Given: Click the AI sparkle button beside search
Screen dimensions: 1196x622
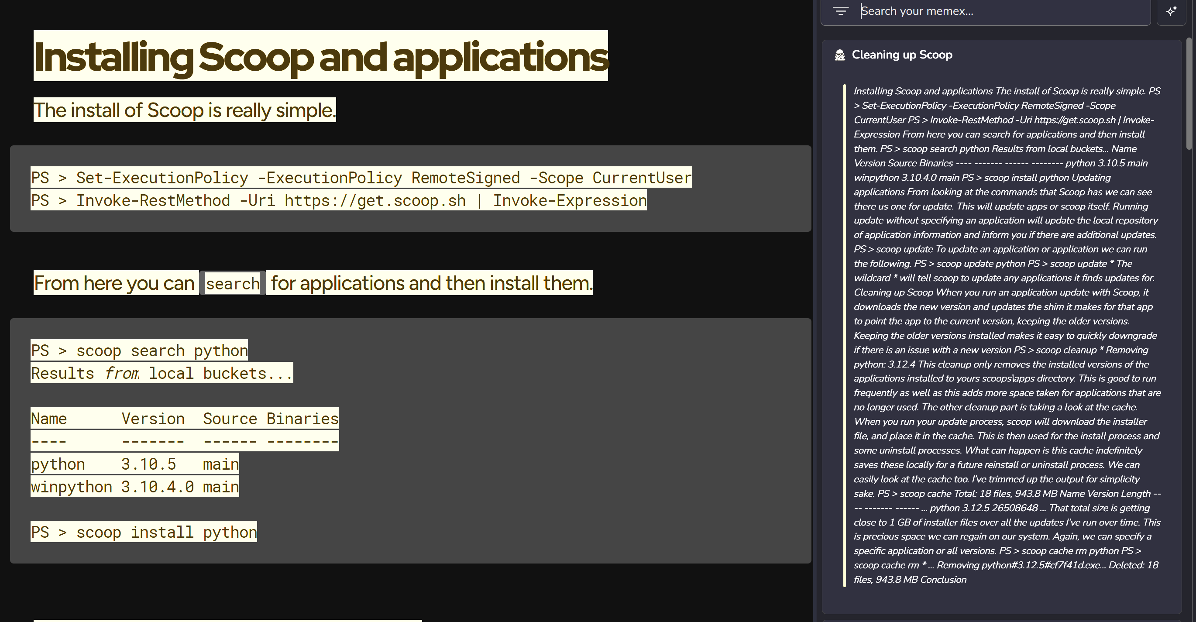Looking at the screenshot, I should point(1172,11).
